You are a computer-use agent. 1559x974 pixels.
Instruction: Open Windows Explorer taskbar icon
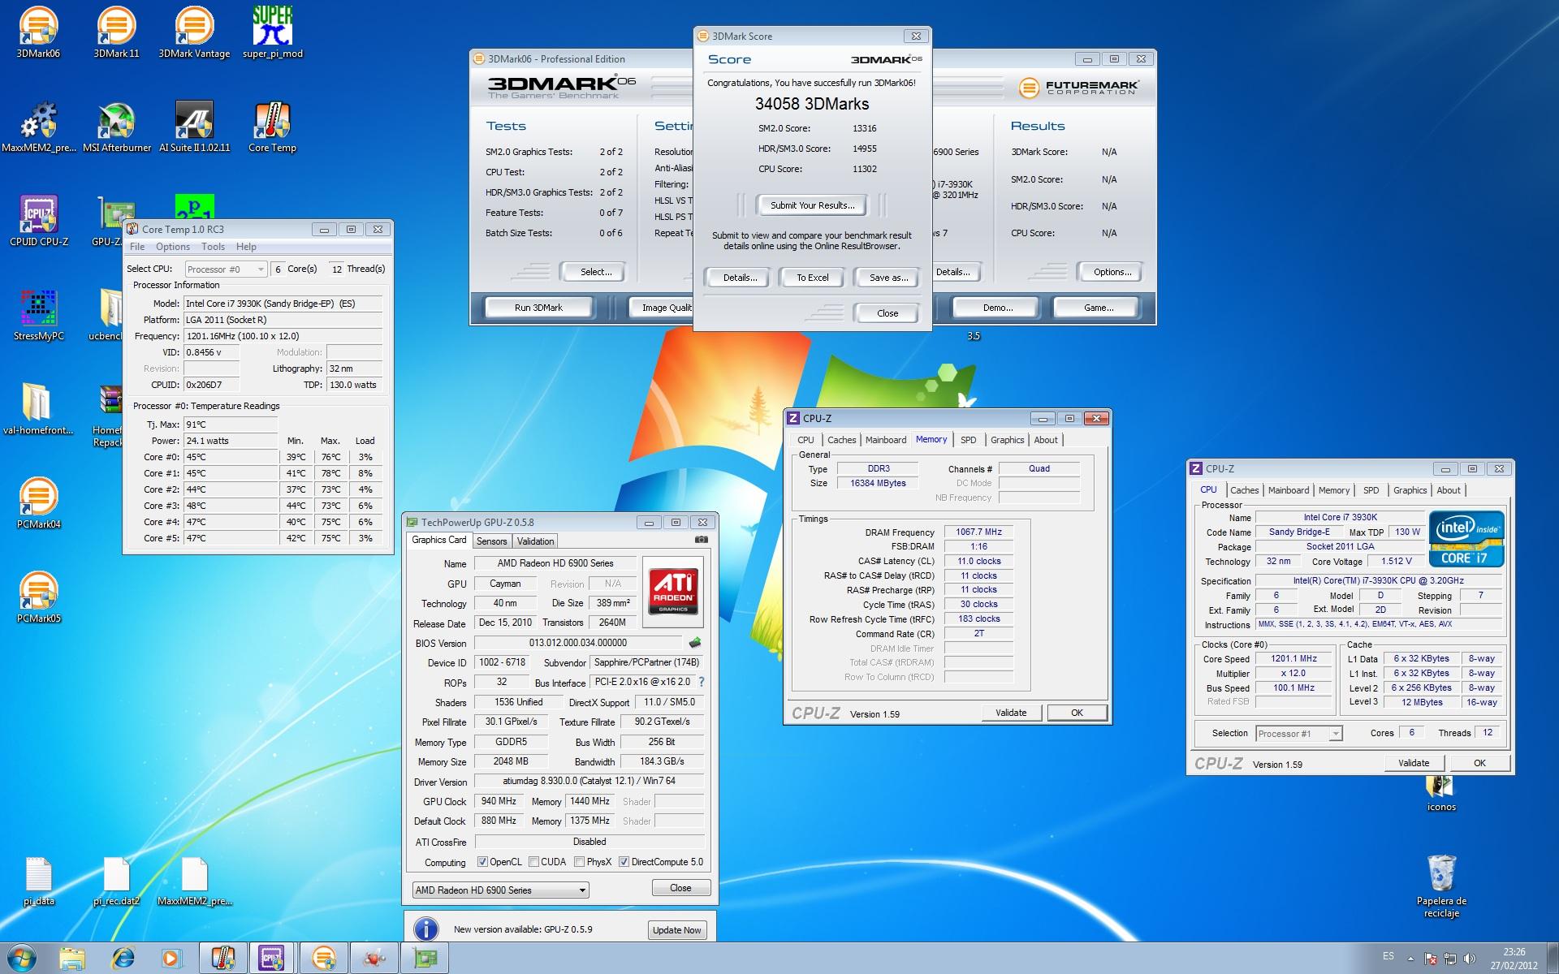point(72,958)
